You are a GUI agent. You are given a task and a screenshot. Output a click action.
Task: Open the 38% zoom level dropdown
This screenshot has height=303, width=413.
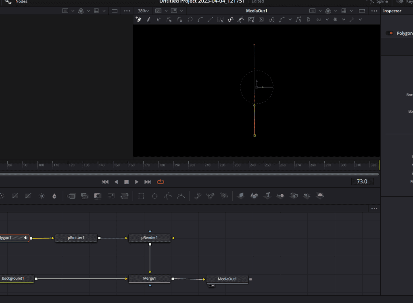point(144,11)
